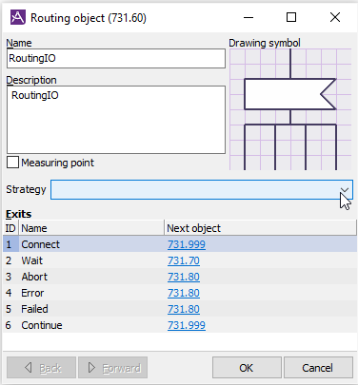Open next object link 731.999 for Connect
This screenshot has height=385, width=358.
187,244
